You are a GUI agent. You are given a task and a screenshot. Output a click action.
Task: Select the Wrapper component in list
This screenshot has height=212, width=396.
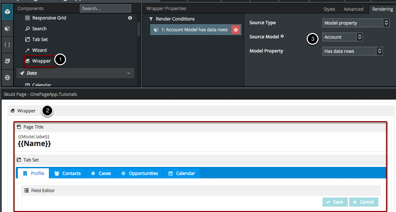click(x=41, y=61)
